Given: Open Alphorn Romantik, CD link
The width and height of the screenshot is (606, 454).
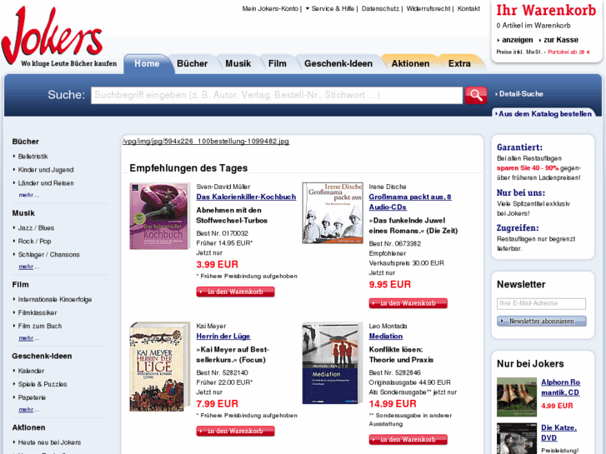Looking at the screenshot, I should [x=560, y=387].
